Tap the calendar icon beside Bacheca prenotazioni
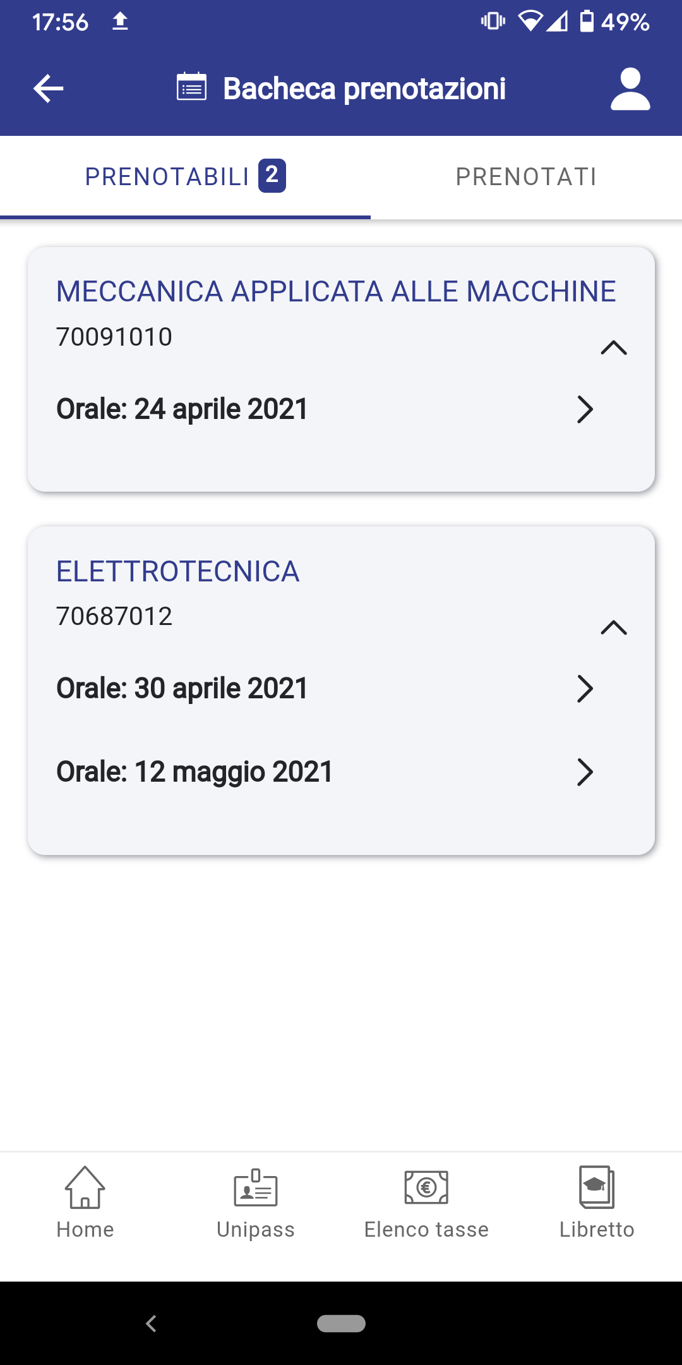This screenshot has width=682, height=1365. (191, 87)
